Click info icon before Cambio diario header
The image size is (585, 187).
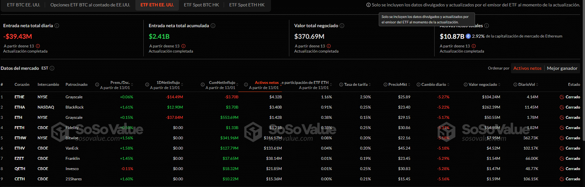(x=419, y=85)
